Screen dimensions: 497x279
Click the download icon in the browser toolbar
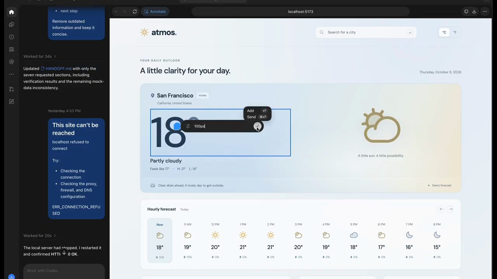point(474,12)
